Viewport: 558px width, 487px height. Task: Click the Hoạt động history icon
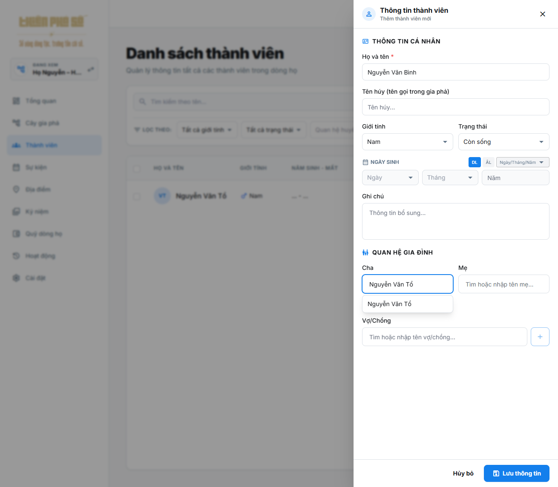click(x=16, y=256)
